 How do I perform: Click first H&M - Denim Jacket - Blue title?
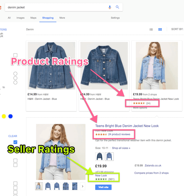coord(42,99)
